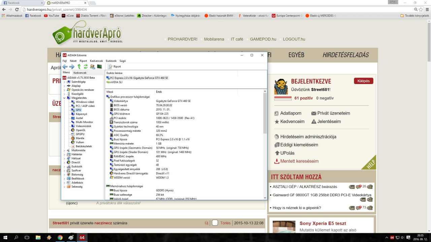The image size is (431, 242).
Task: Click the green up-level arrow in AIDA64
Action: [79, 67]
